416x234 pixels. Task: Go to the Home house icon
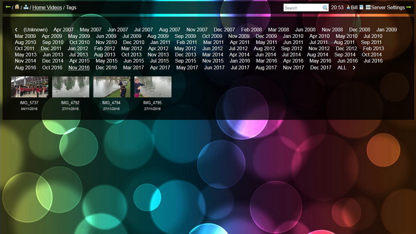(x=17, y=7)
